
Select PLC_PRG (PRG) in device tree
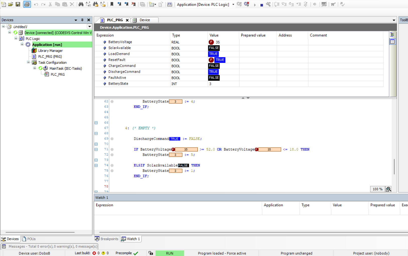click(50, 57)
